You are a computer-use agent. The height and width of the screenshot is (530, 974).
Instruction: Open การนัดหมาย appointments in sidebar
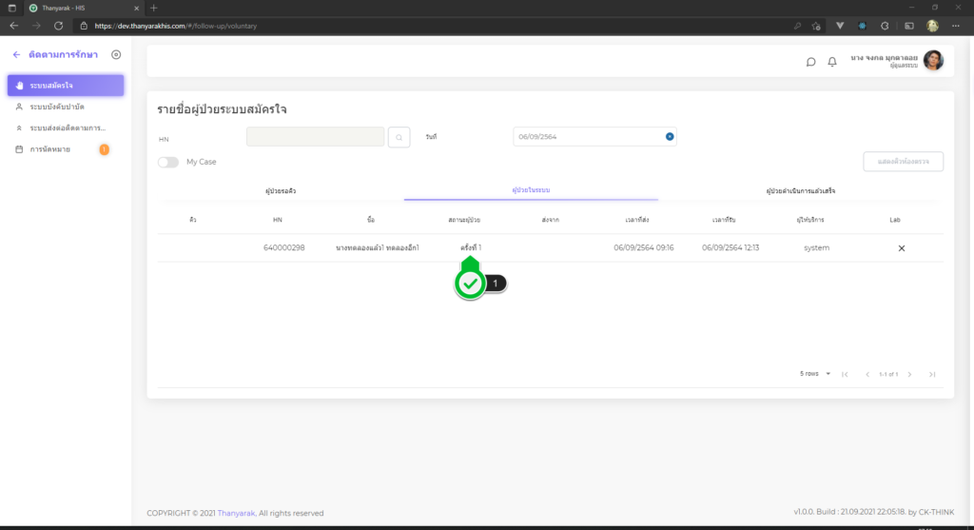[x=49, y=149]
